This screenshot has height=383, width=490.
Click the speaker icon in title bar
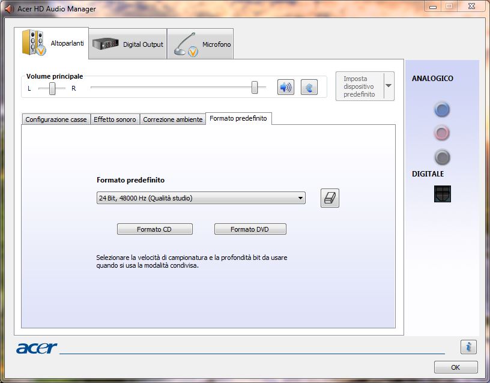click(10, 9)
